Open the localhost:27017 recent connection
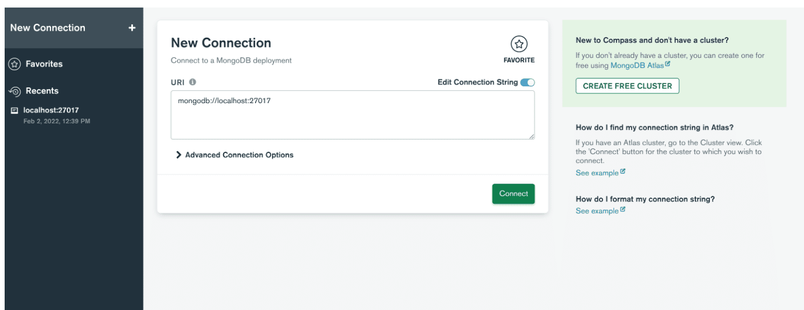 pos(51,110)
